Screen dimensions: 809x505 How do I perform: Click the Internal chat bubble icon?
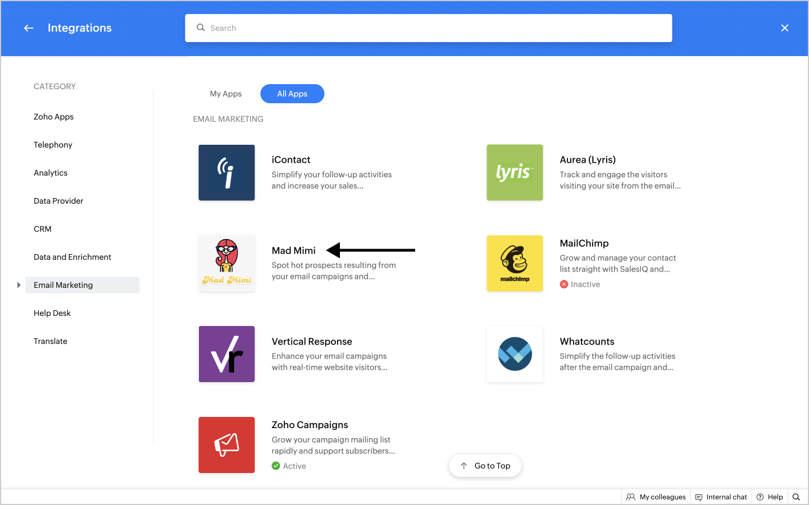point(699,497)
